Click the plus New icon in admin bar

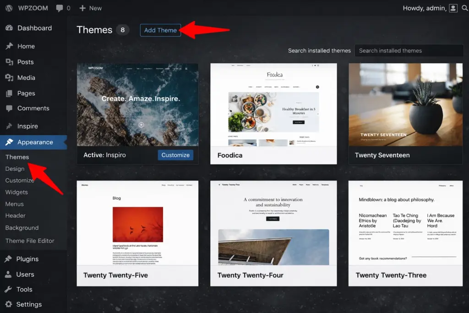point(82,8)
